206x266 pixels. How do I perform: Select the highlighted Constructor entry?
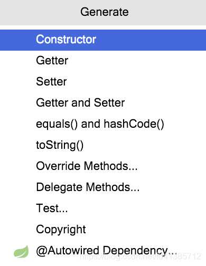tap(103, 40)
